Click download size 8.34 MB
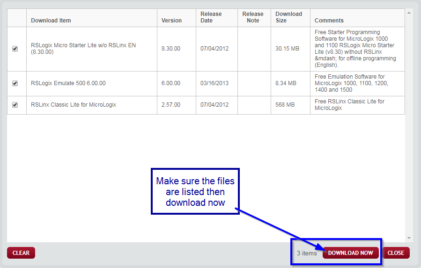This screenshot has height=268, width=421. [x=286, y=83]
